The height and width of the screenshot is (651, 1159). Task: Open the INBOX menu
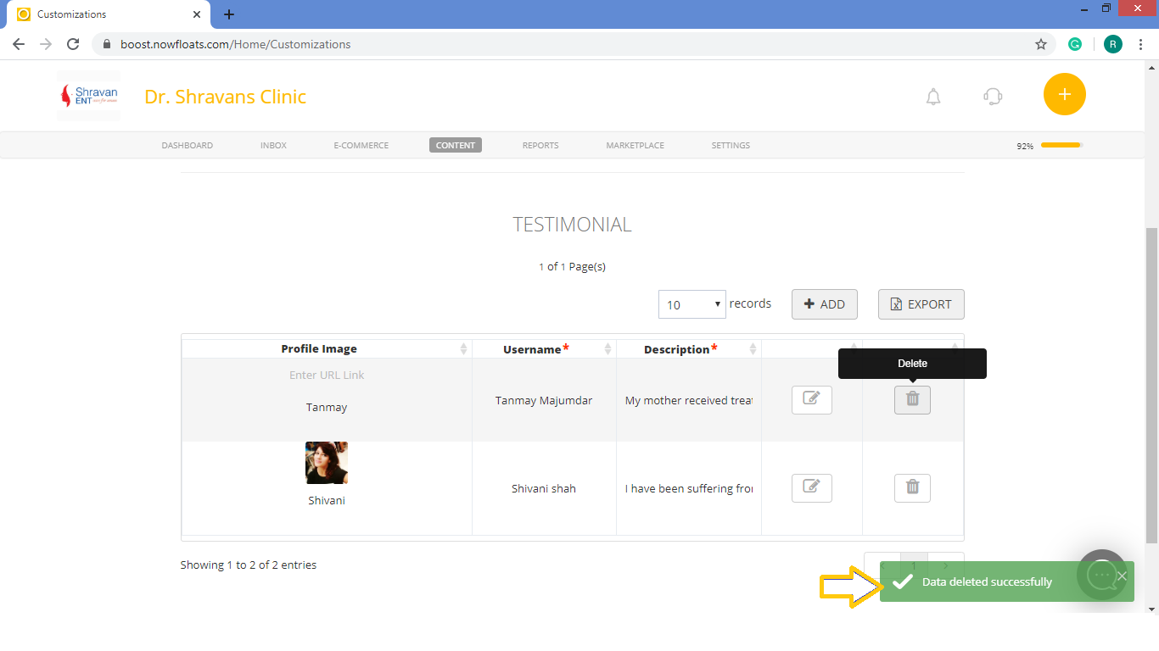(273, 145)
